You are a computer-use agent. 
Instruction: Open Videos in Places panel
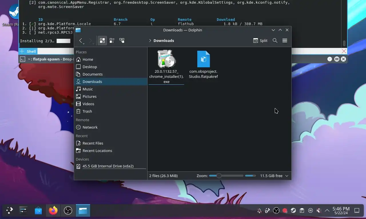(x=111, y=104)
